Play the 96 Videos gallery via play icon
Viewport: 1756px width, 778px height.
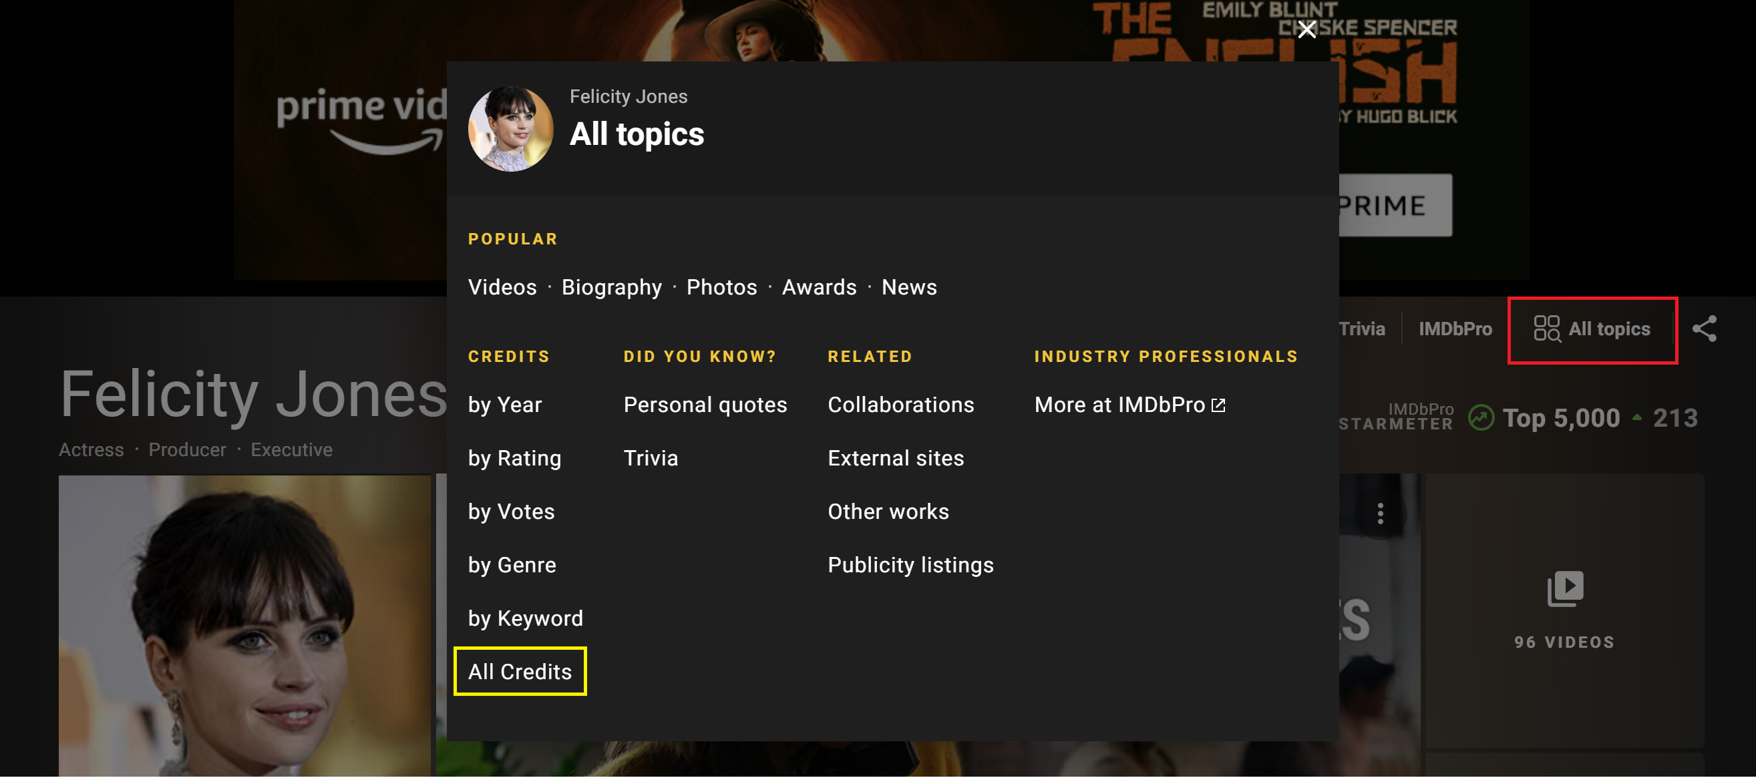pos(1564,588)
